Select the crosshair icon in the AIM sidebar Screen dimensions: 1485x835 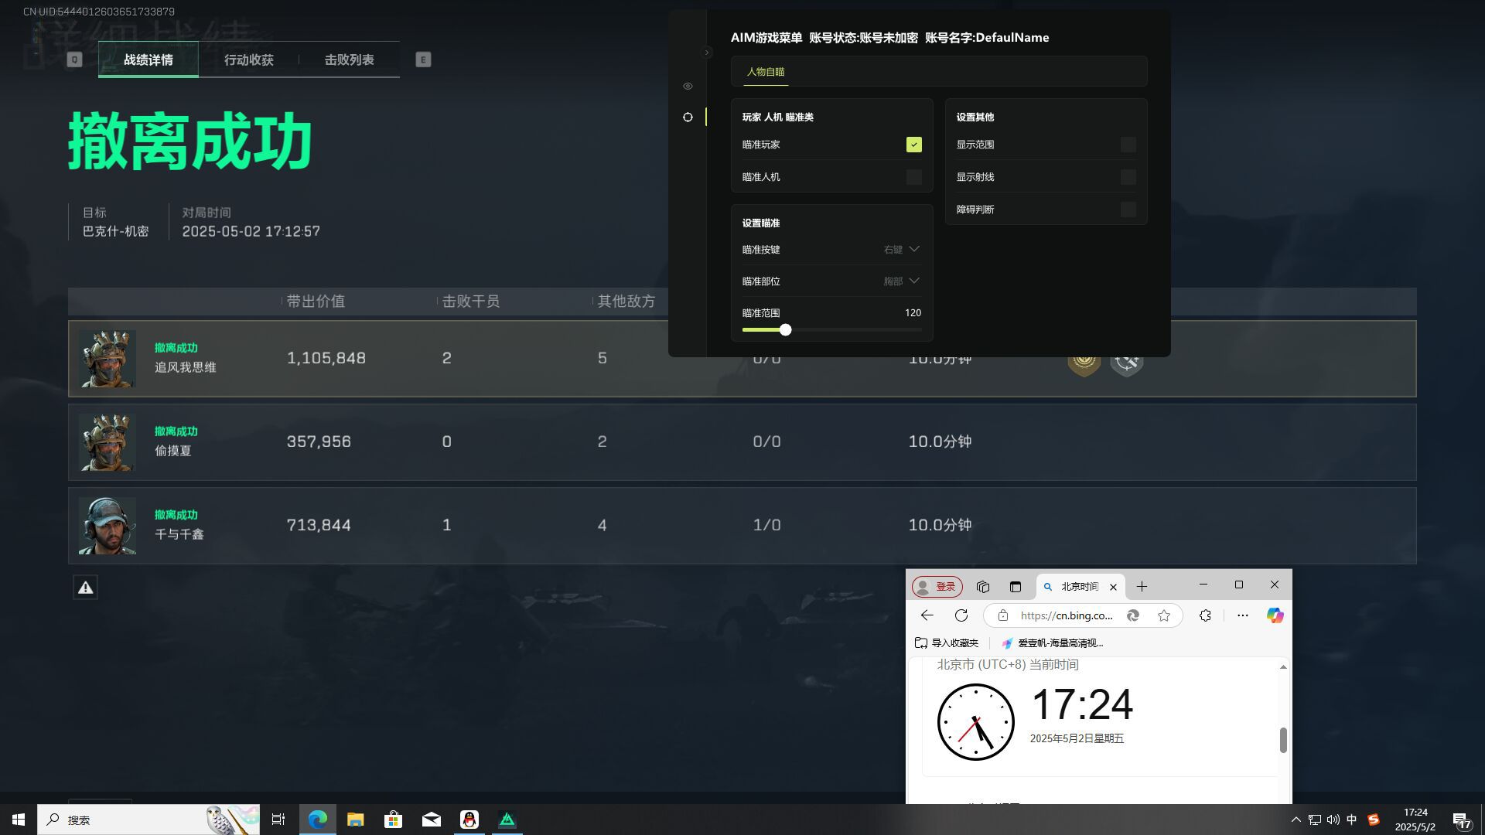[x=688, y=117]
